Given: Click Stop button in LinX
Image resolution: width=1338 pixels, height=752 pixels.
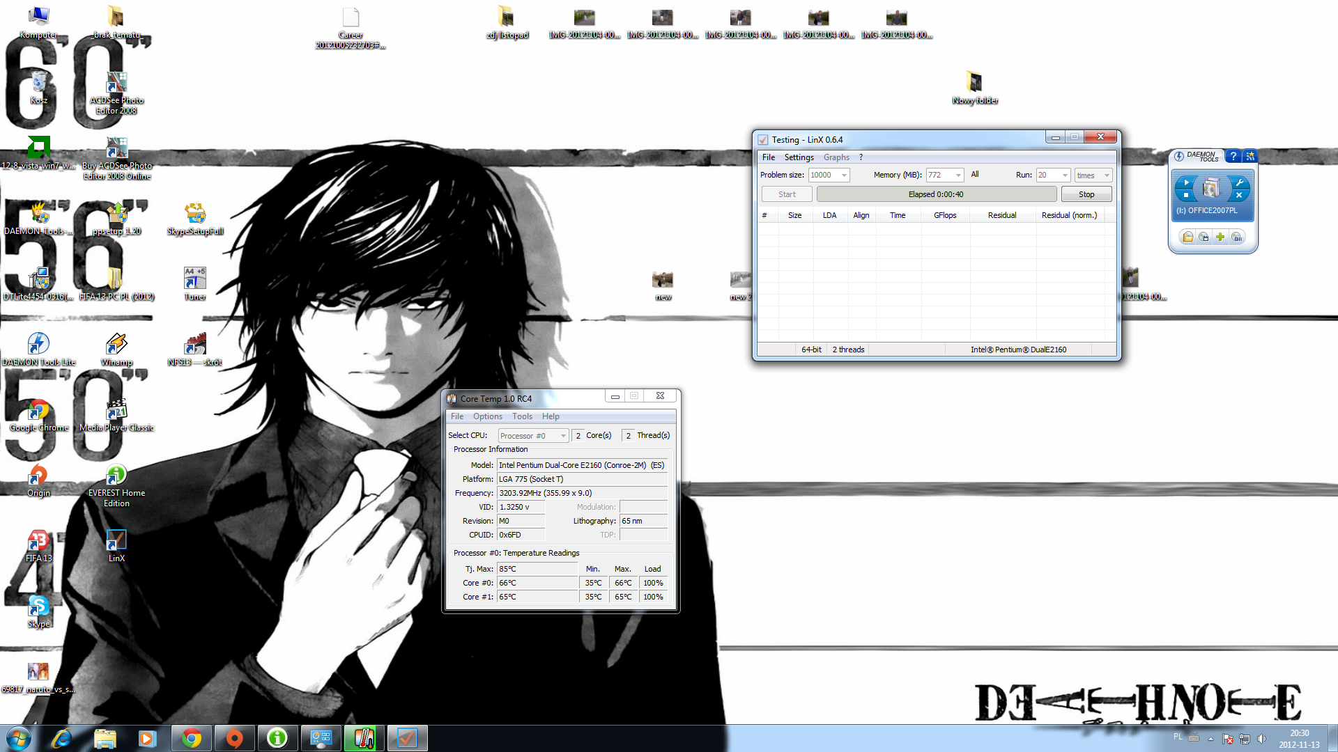Looking at the screenshot, I should (x=1086, y=194).
